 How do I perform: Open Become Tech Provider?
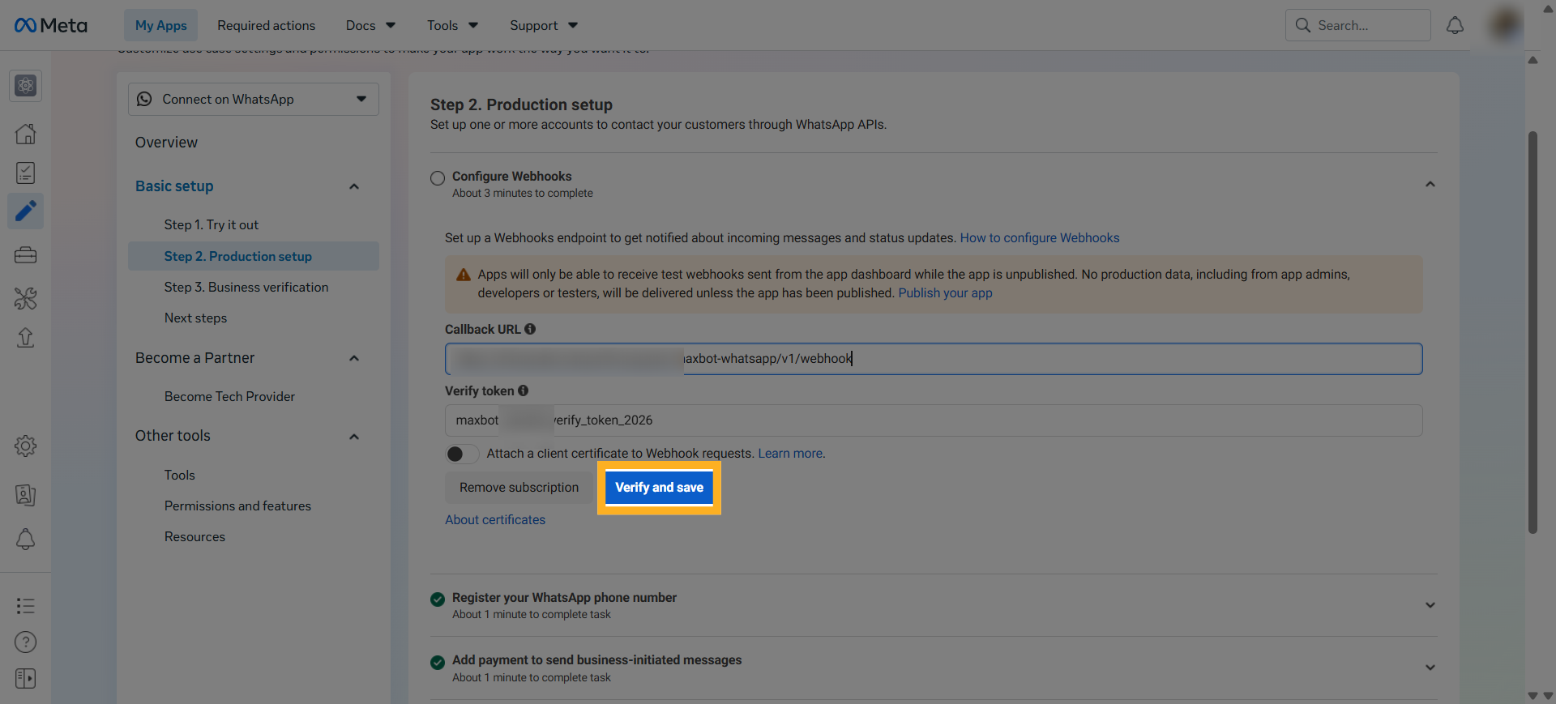[229, 396]
